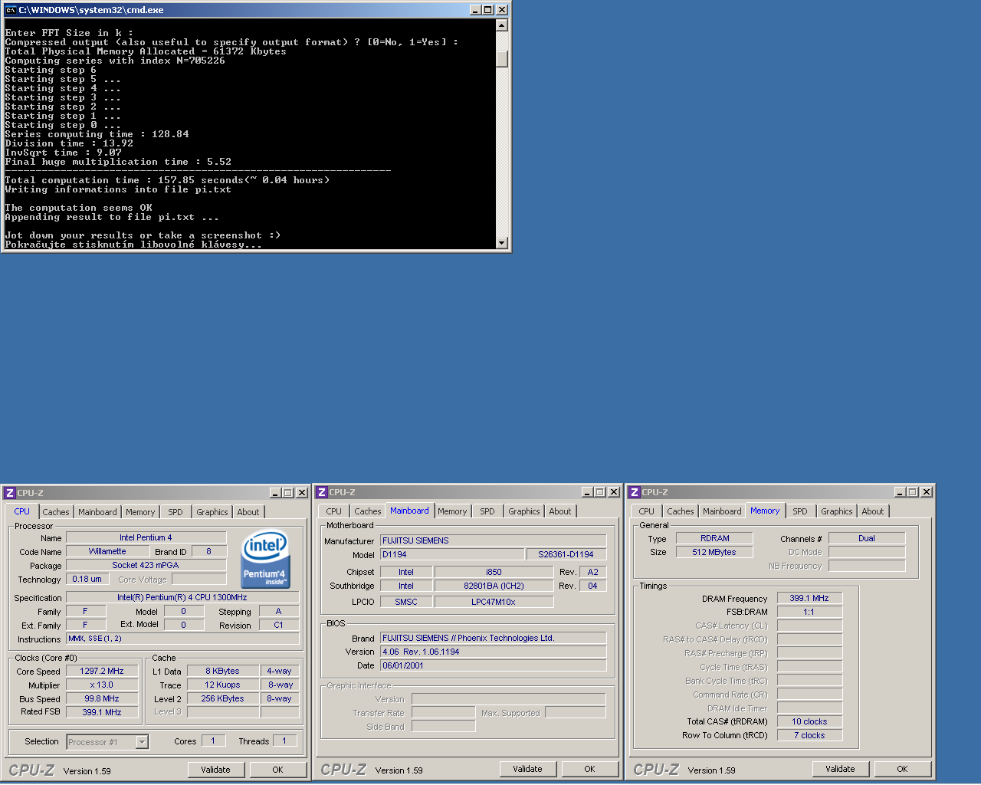Open Graphics tab in the first CPU-Z window

point(212,512)
